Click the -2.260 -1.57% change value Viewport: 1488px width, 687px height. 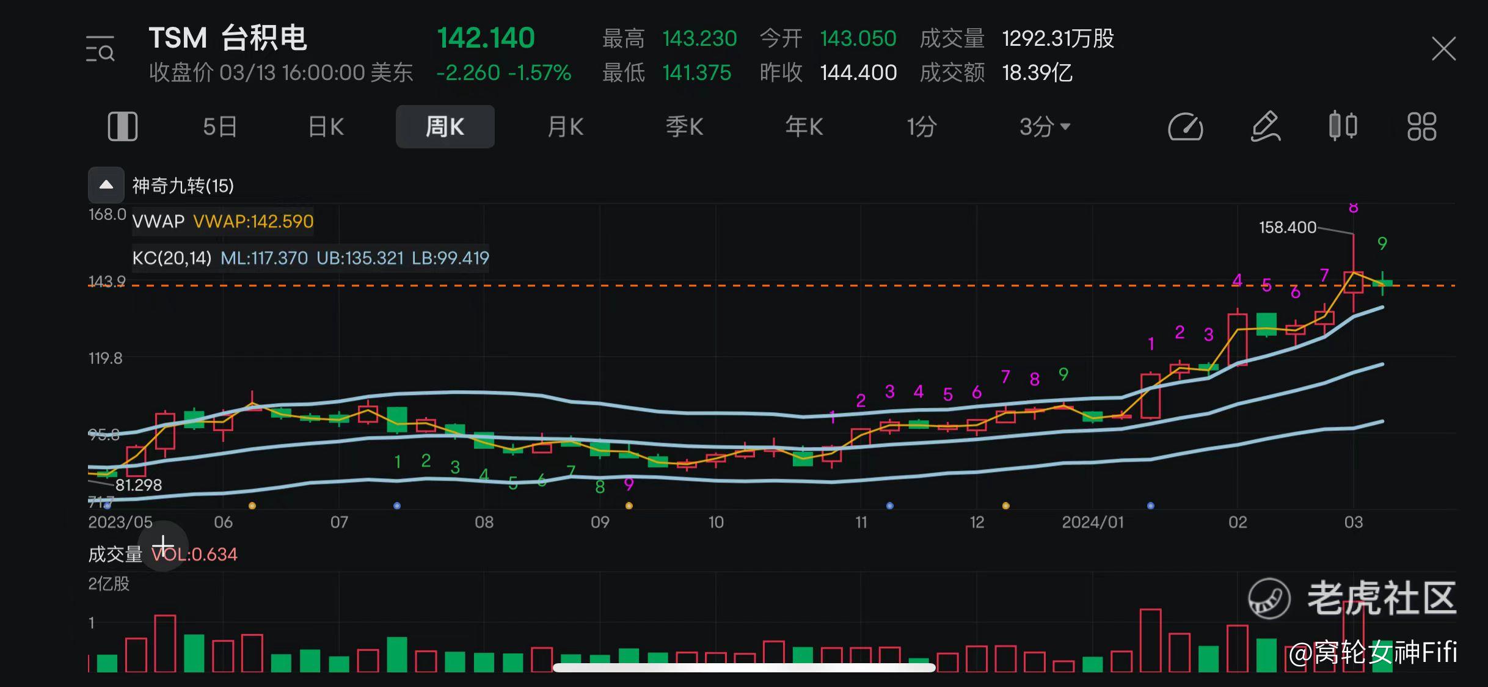(504, 73)
